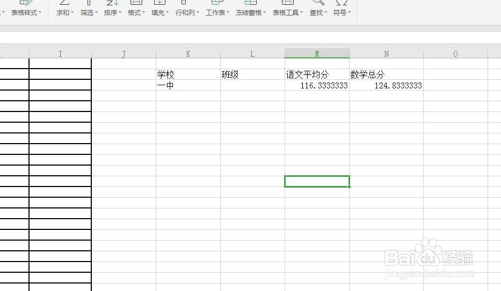Select column J header
Viewport: 501px width, 291px height.
tap(124, 54)
